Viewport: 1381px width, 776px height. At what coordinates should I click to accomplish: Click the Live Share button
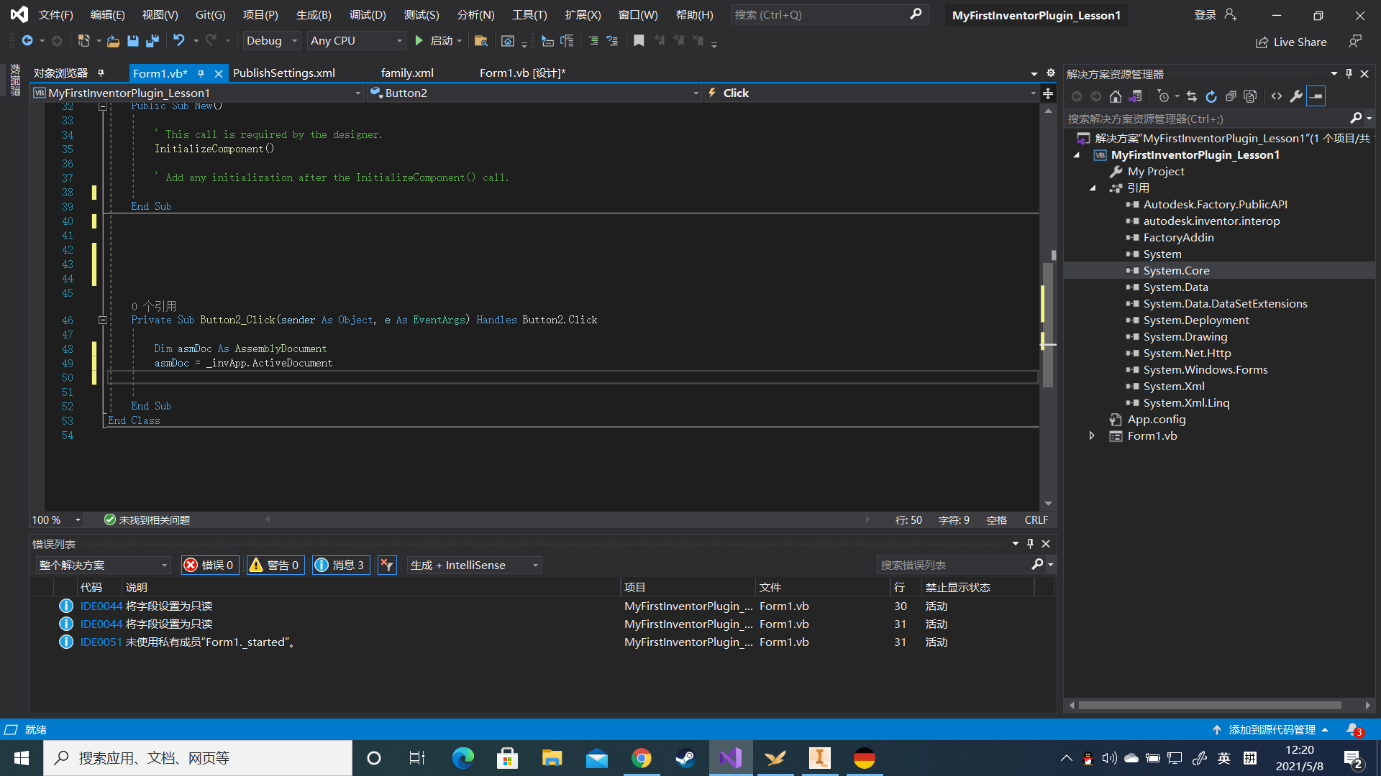pyautogui.click(x=1291, y=42)
